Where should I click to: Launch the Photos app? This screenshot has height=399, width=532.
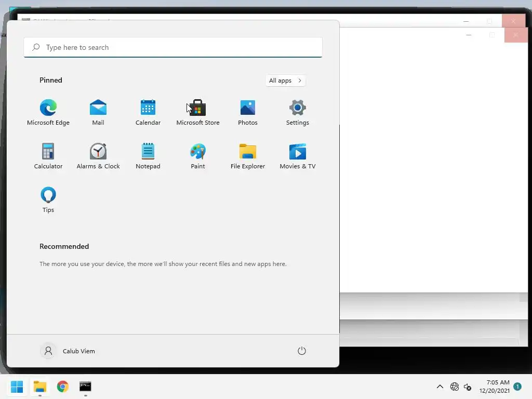tap(248, 113)
